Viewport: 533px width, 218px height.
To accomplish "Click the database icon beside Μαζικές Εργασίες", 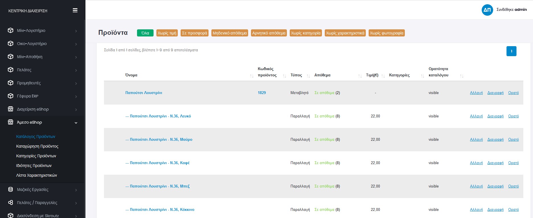I will click(x=11, y=190).
